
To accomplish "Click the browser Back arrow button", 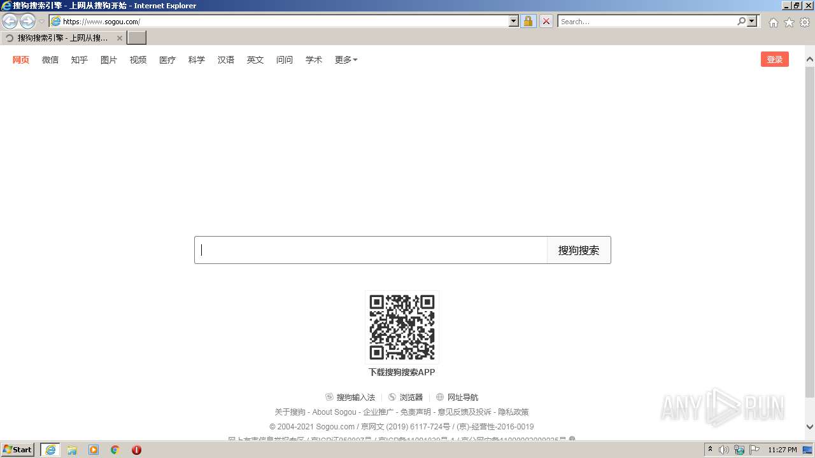I will pos(10,22).
